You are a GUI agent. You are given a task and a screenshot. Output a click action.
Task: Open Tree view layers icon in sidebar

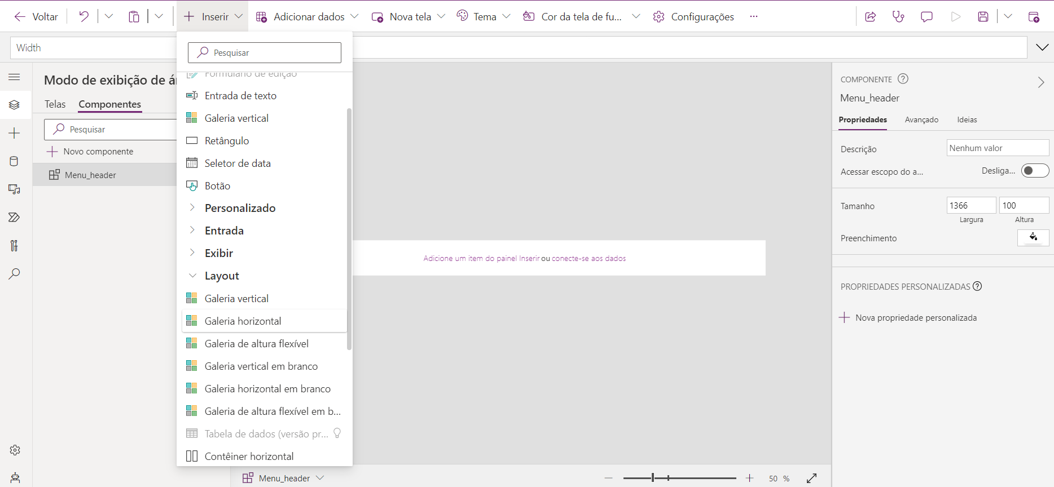[15, 105]
